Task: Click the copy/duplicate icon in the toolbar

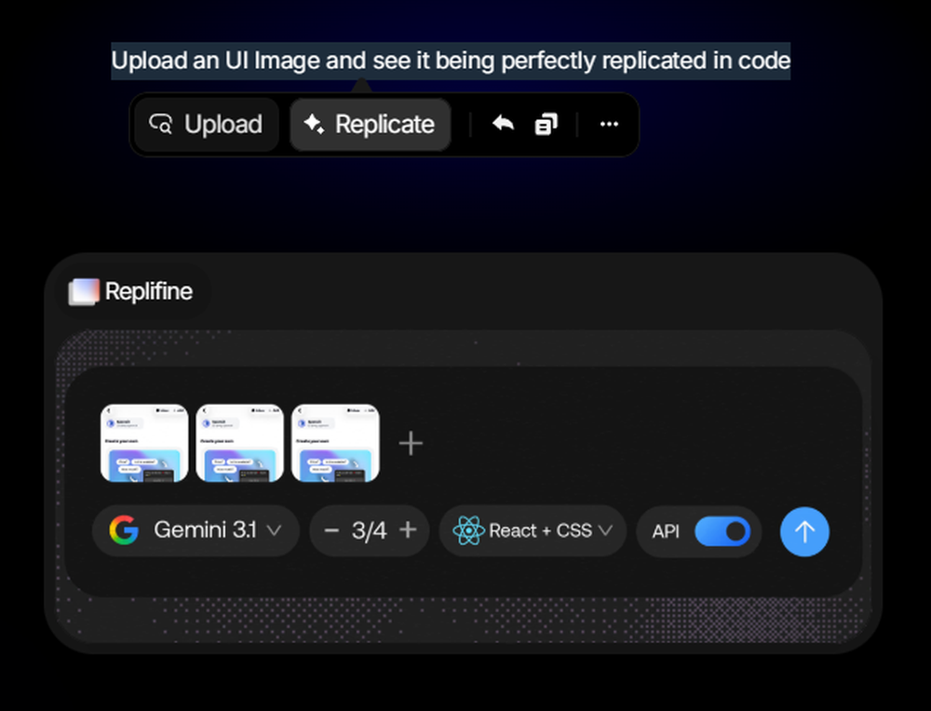Action: click(x=546, y=124)
